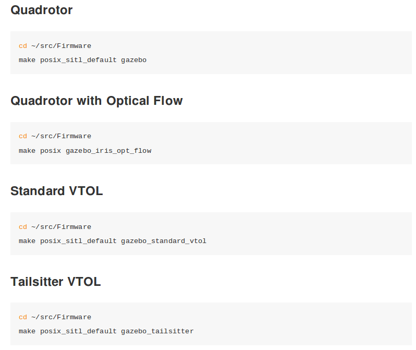Click the "Standard VTOL" section heading

coord(56,191)
